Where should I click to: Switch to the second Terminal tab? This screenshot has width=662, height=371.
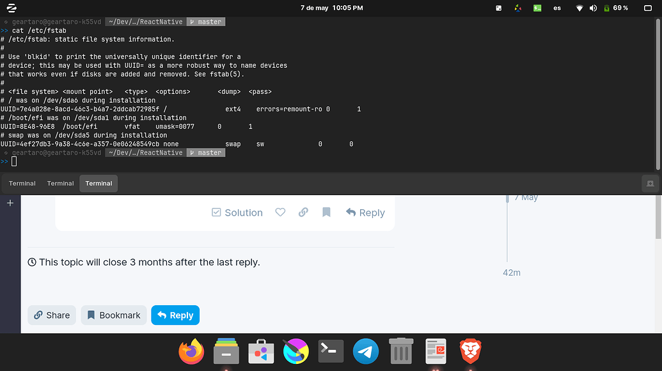[60, 183]
